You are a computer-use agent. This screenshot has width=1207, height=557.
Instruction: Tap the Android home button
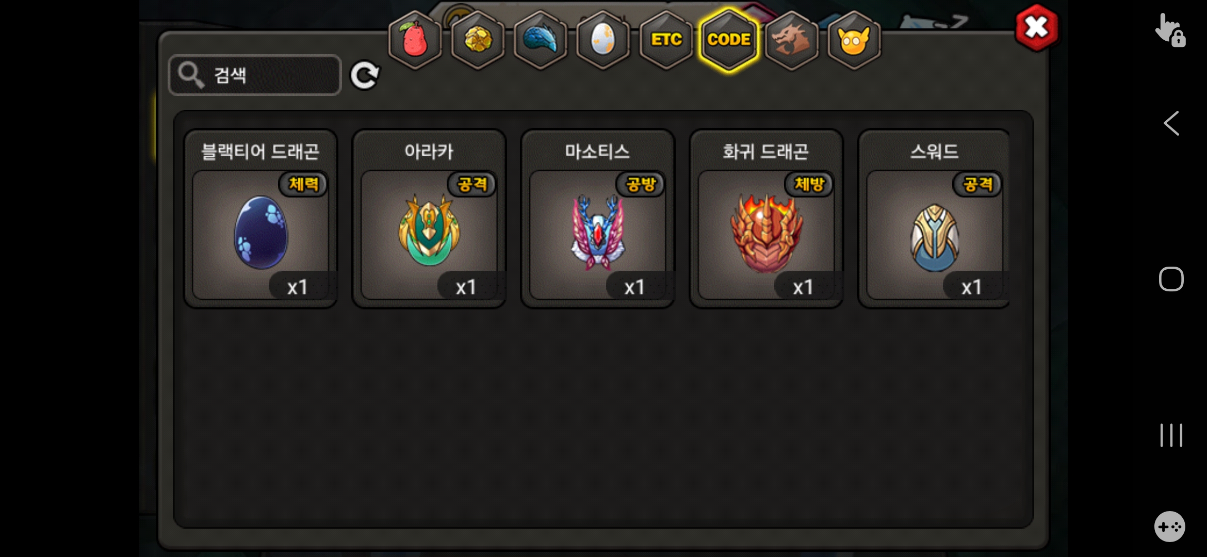point(1171,279)
